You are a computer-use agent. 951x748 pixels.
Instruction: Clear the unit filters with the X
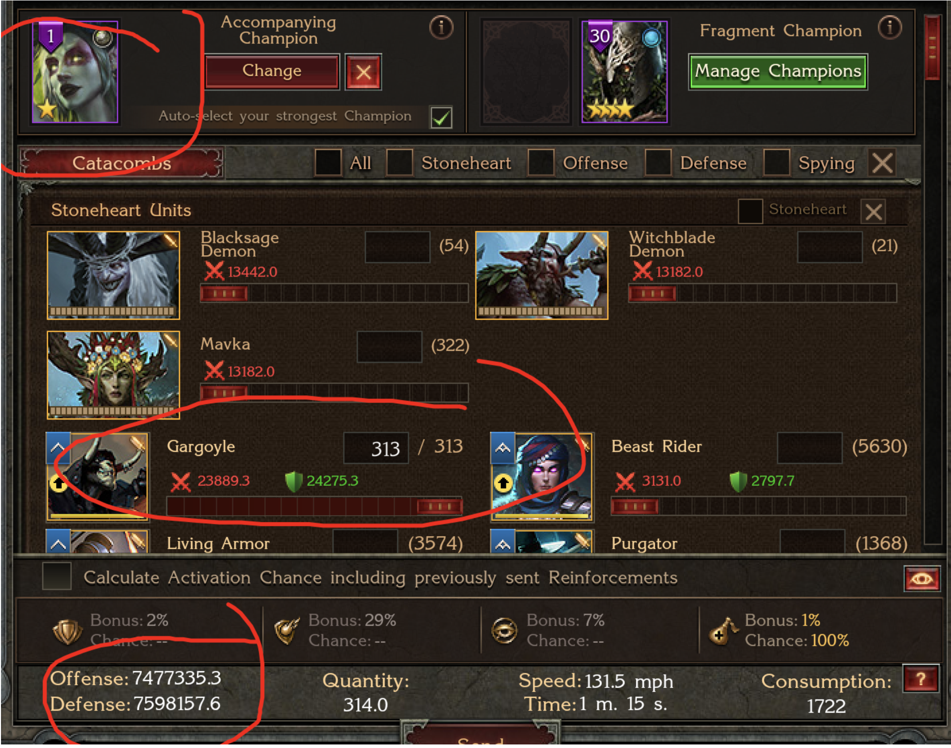(882, 163)
